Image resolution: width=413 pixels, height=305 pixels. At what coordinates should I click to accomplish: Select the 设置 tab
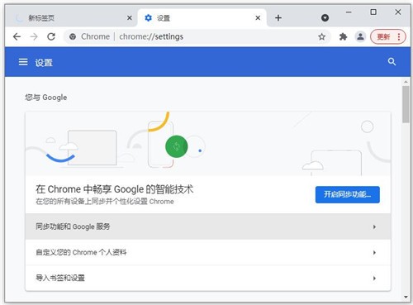coord(202,18)
